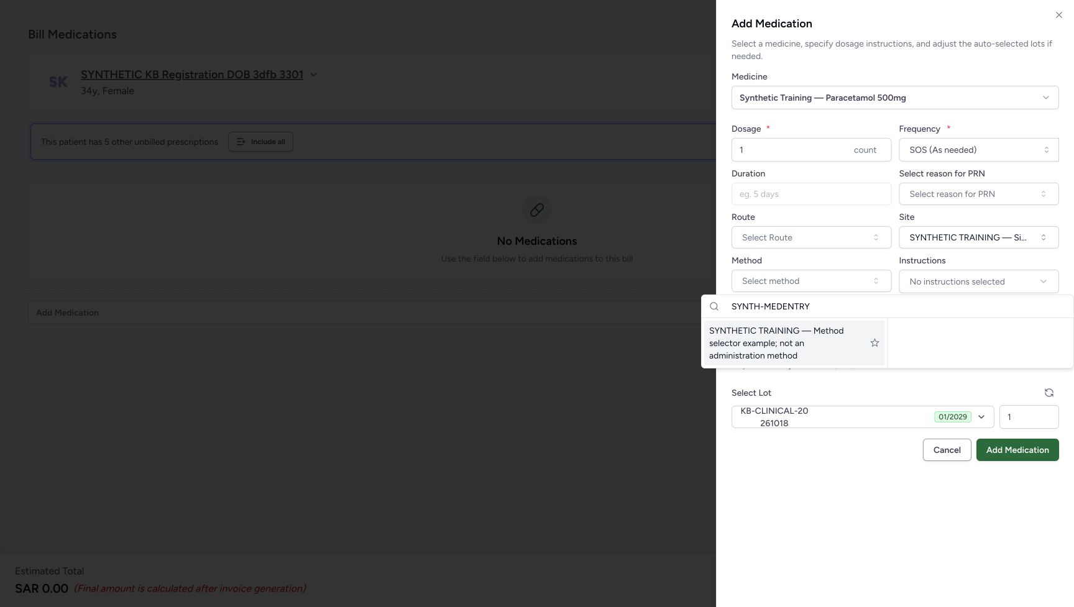This screenshot has height=607, width=1074.
Task: Open the Select method dropdown
Action: pos(811,281)
